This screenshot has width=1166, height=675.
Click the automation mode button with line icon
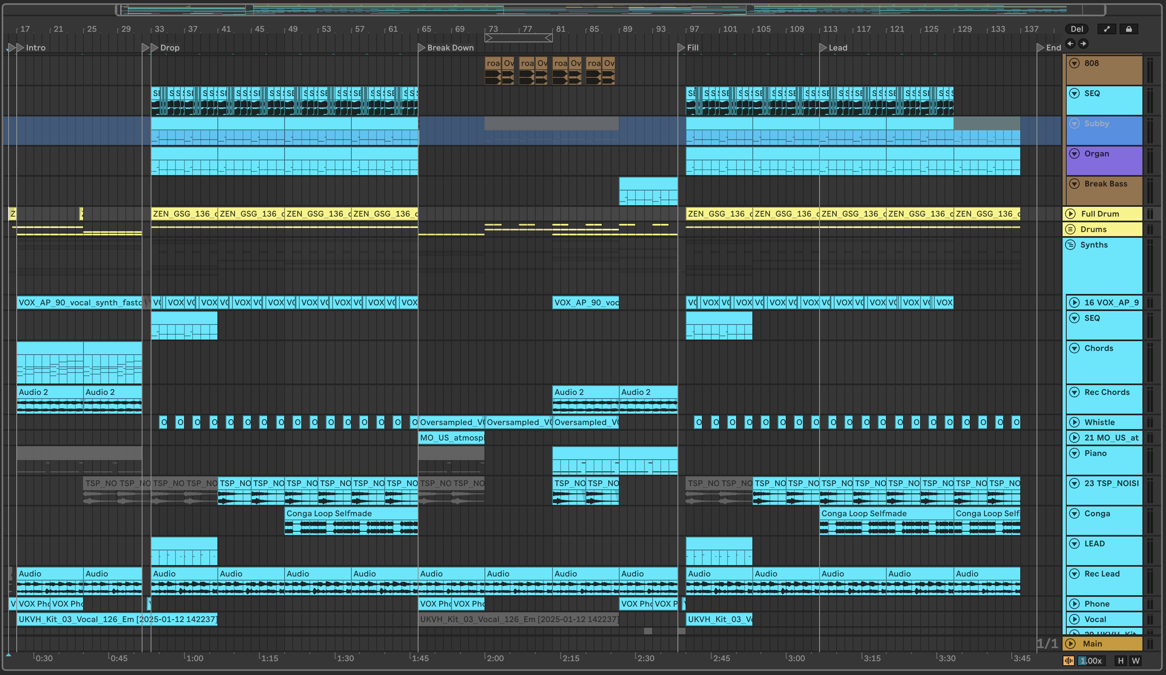[x=1106, y=29]
